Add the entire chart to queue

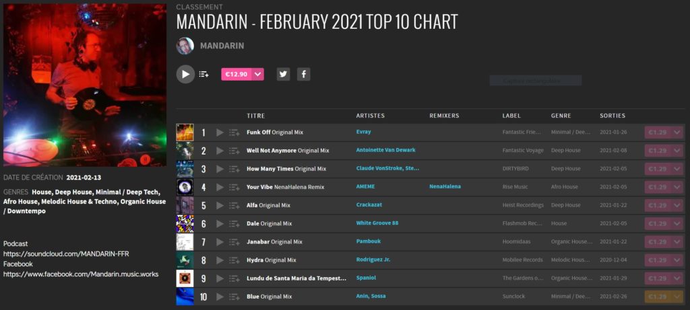point(203,75)
